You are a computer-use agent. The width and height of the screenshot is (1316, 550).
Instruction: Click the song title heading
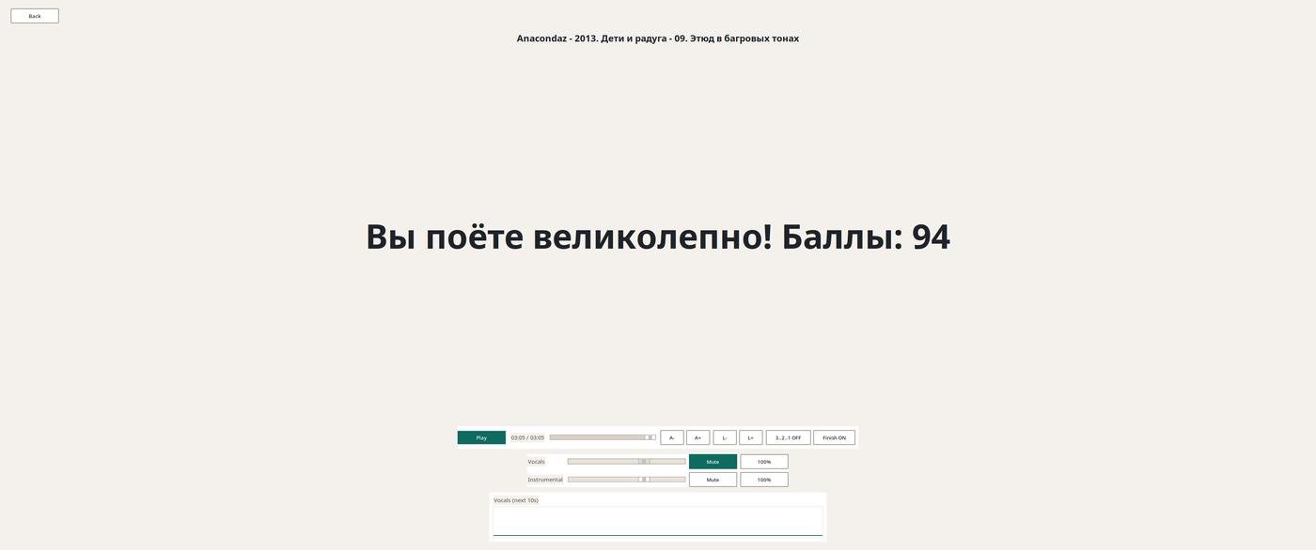(657, 38)
